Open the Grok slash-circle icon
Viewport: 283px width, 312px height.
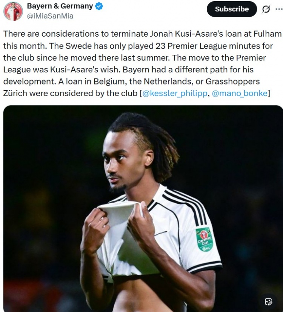coord(266,9)
